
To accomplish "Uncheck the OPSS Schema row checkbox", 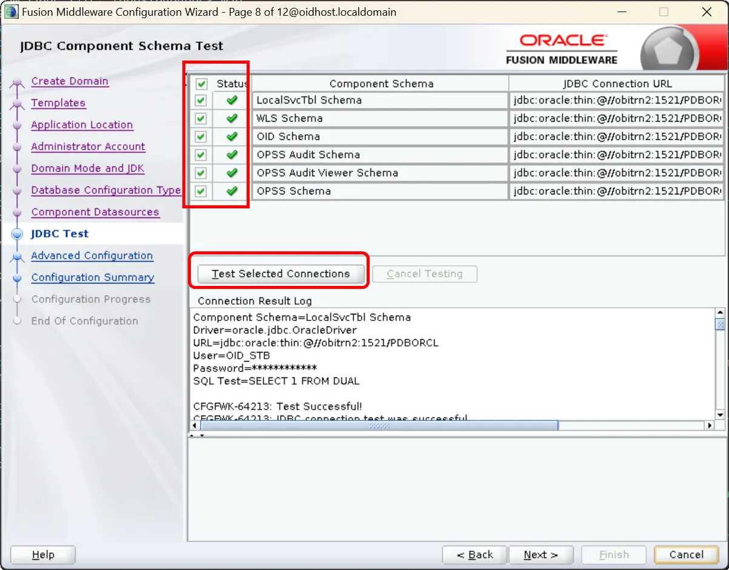I will point(201,191).
